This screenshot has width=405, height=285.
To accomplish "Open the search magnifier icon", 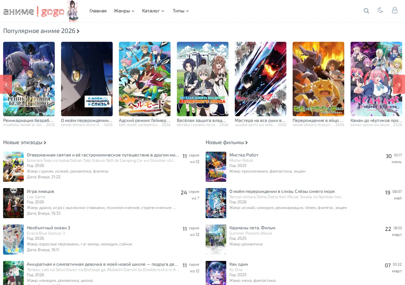I will [366, 11].
